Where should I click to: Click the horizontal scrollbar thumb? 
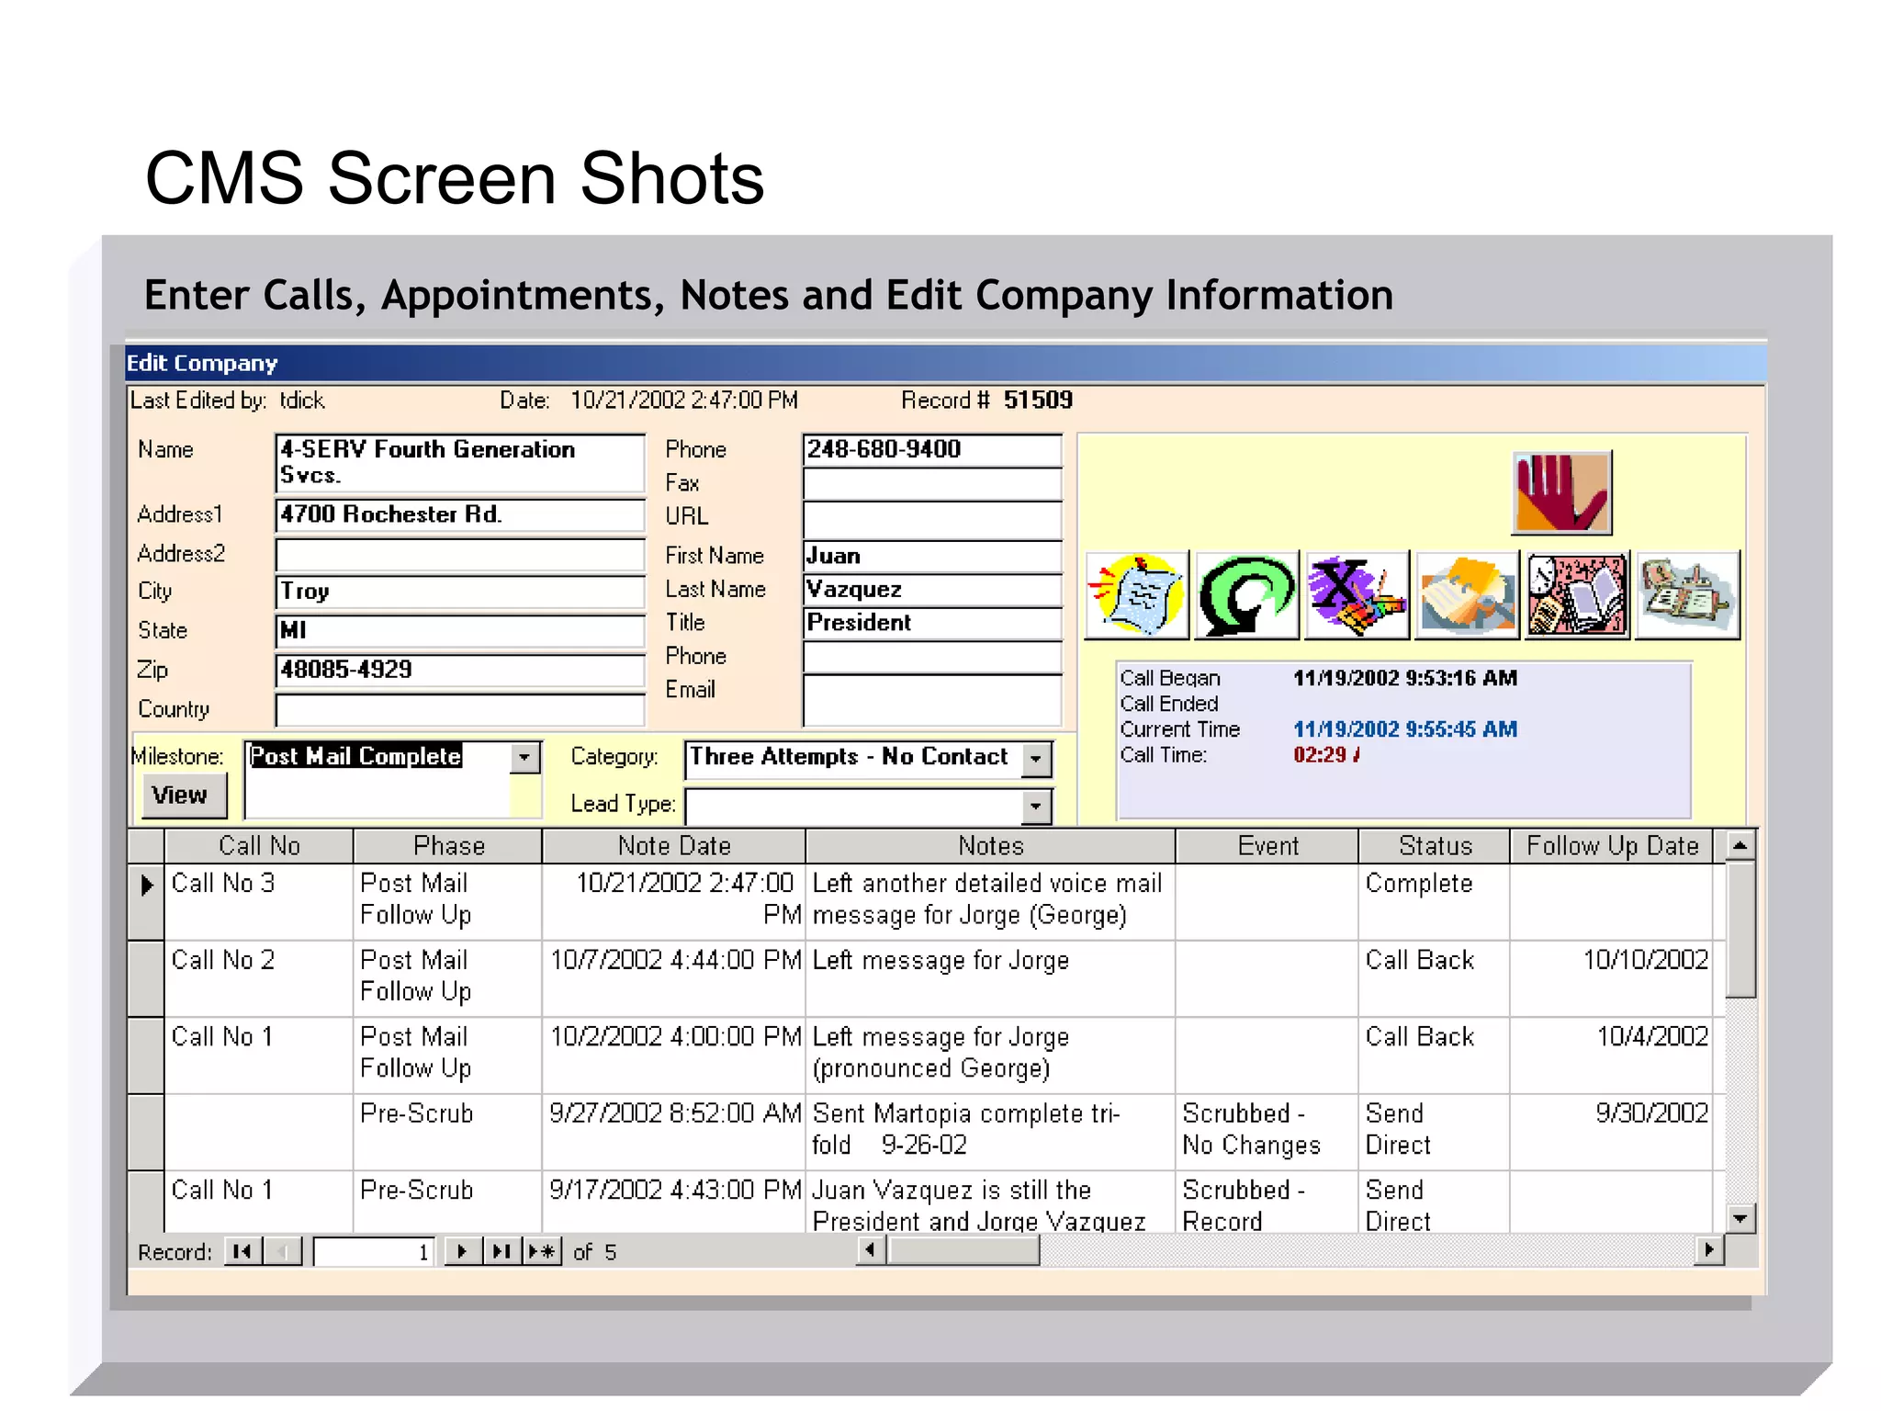pyautogui.click(x=963, y=1250)
